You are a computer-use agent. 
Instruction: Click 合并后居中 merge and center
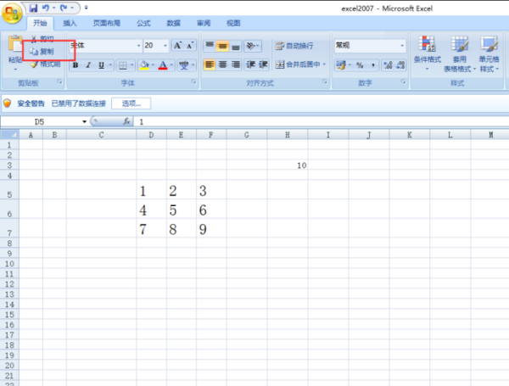[298, 64]
